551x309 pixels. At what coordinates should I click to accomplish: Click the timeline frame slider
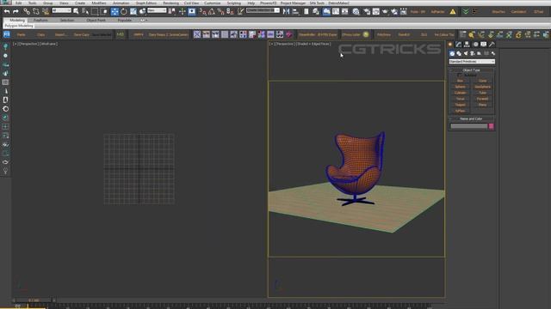[34, 300]
